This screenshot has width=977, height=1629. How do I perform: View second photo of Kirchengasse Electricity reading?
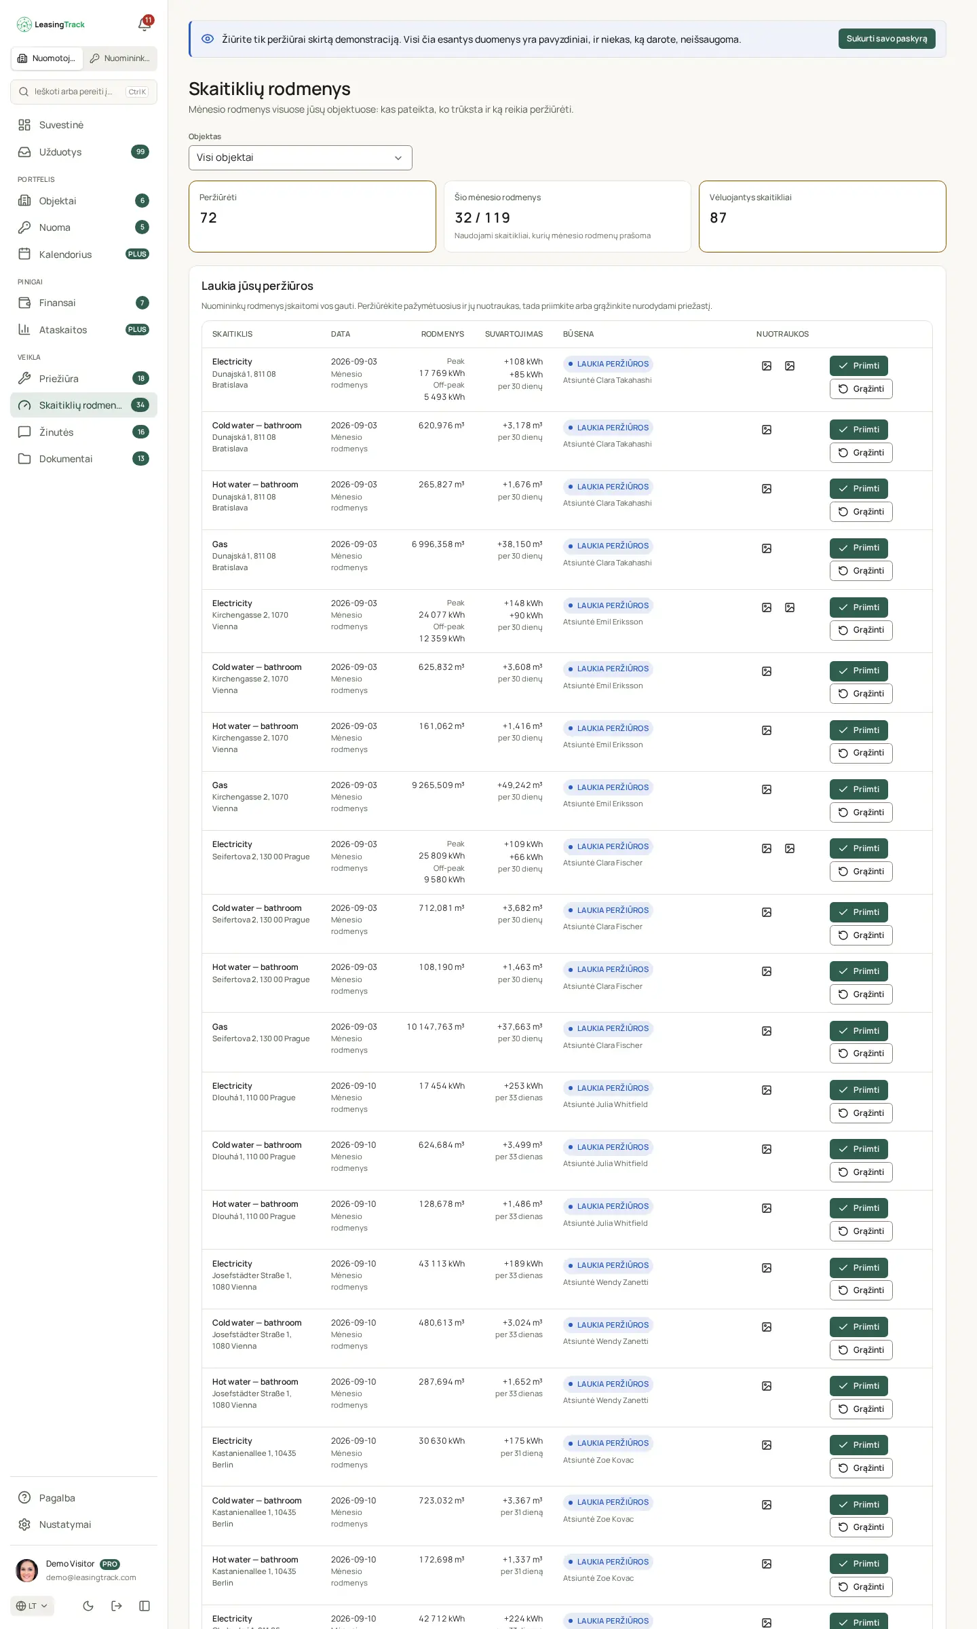[x=790, y=607]
